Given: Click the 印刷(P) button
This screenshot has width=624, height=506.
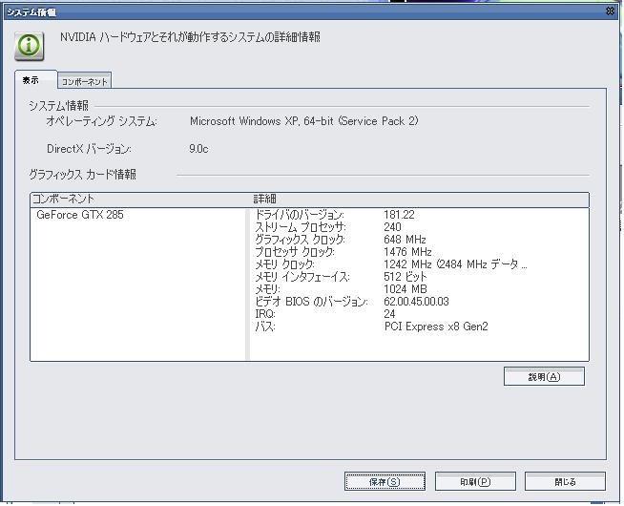Looking at the screenshot, I should point(475,482).
